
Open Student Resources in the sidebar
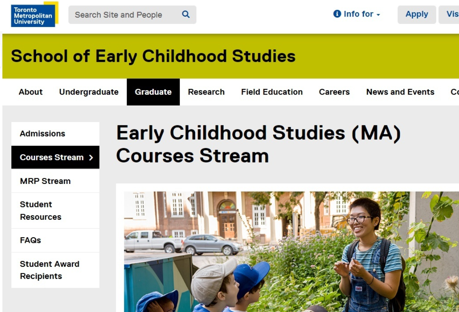(x=40, y=211)
